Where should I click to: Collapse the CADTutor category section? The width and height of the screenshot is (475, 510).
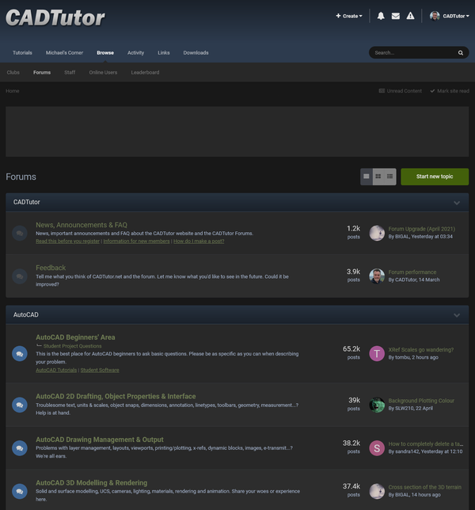tap(457, 203)
